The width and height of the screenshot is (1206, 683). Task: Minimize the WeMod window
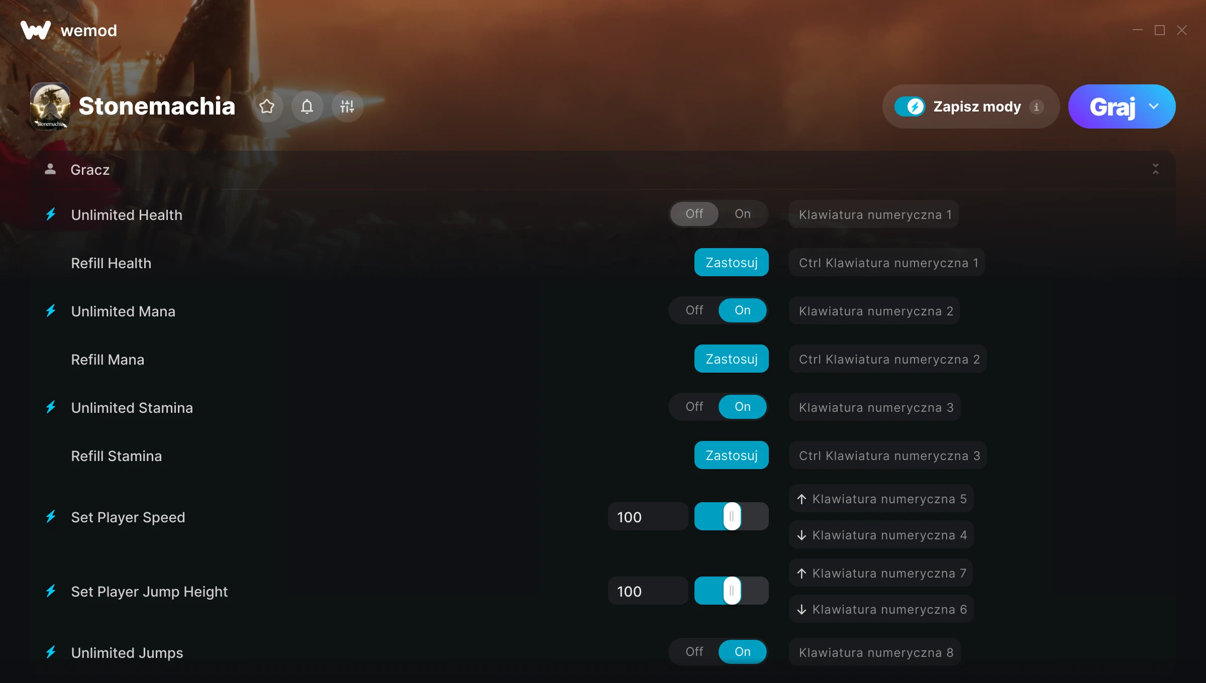click(1138, 30)
